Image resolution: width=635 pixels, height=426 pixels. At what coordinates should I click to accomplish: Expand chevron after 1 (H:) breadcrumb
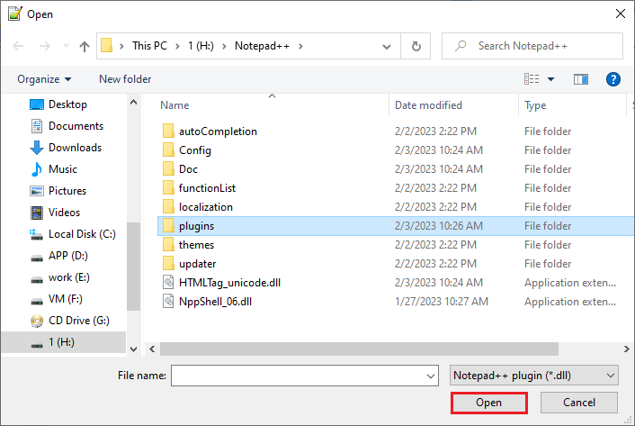[x=224, y=46]
